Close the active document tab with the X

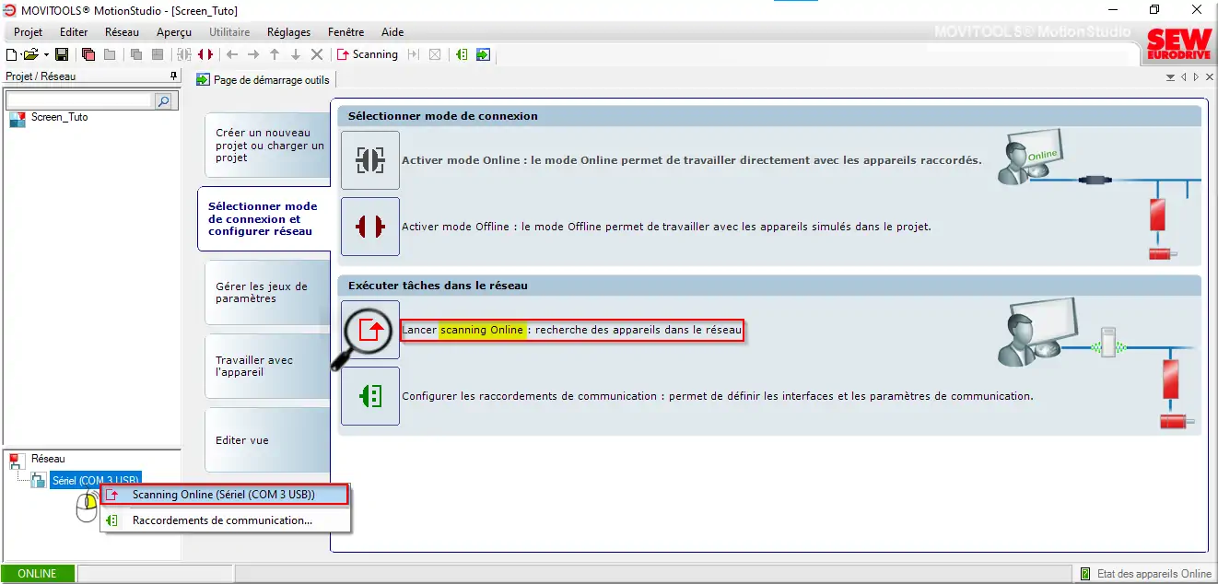tap(1208, 77)
